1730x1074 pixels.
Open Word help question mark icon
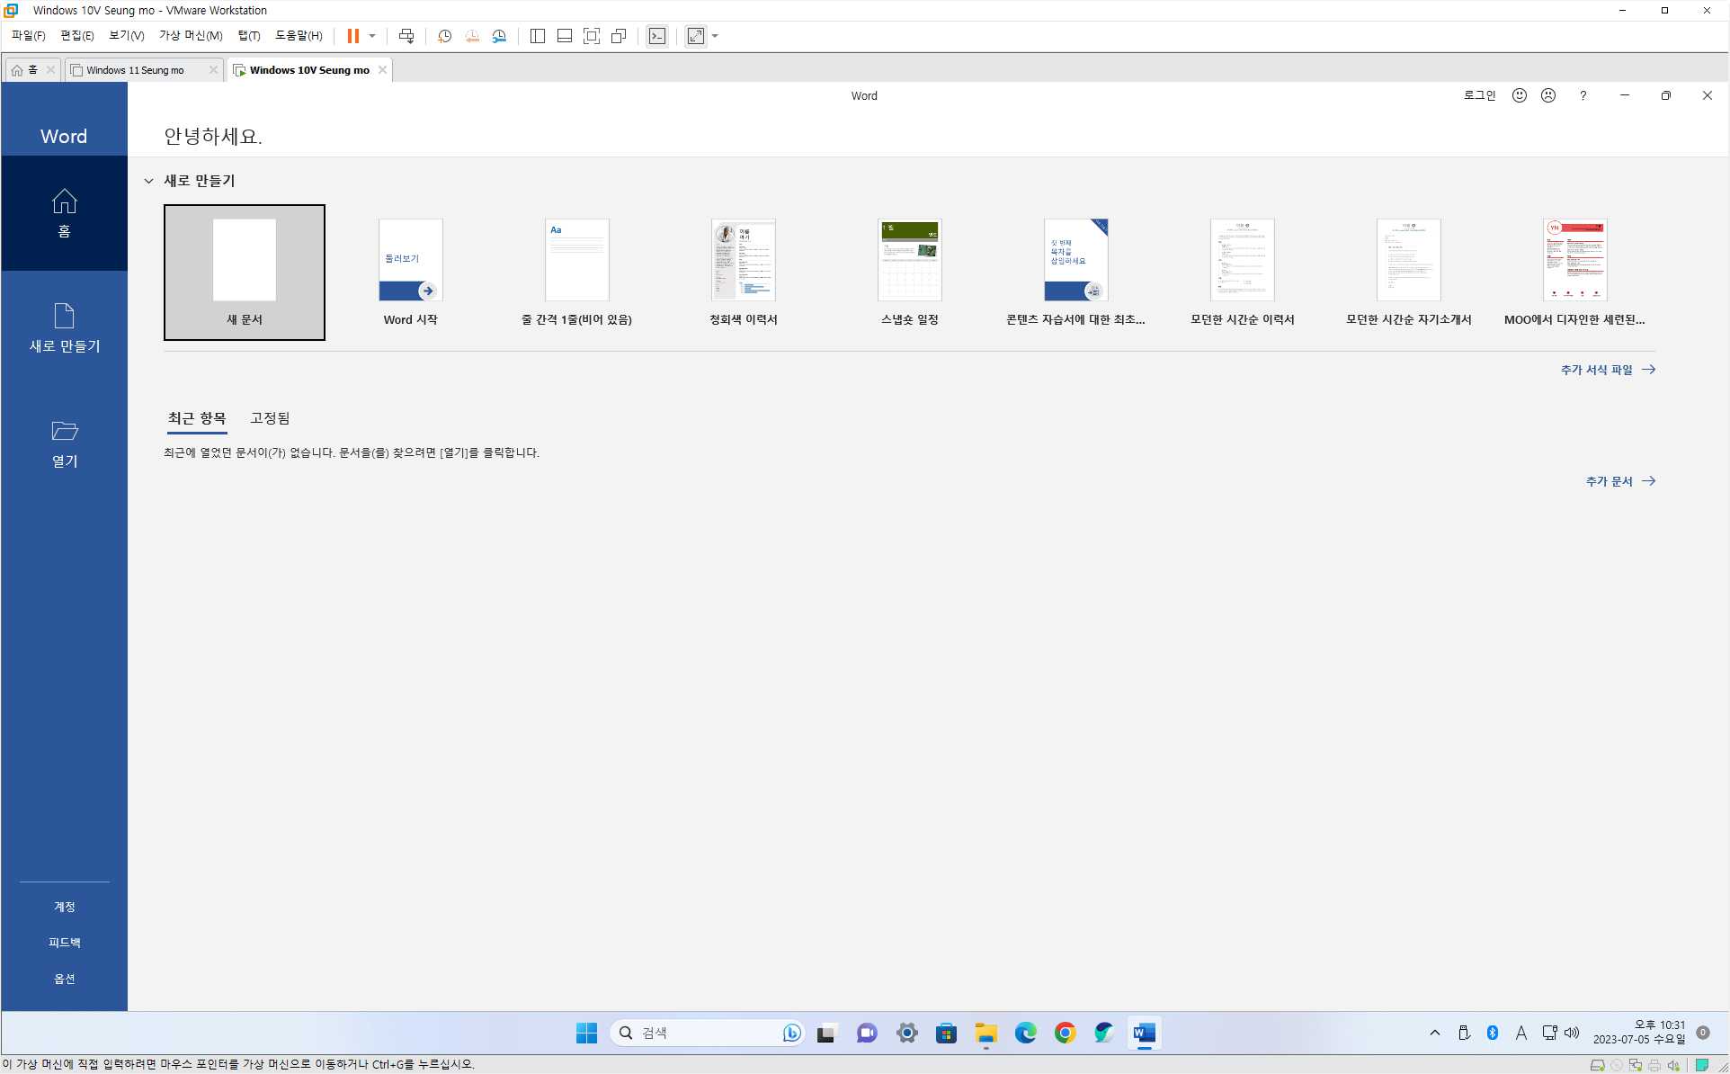click(1583, 95)
